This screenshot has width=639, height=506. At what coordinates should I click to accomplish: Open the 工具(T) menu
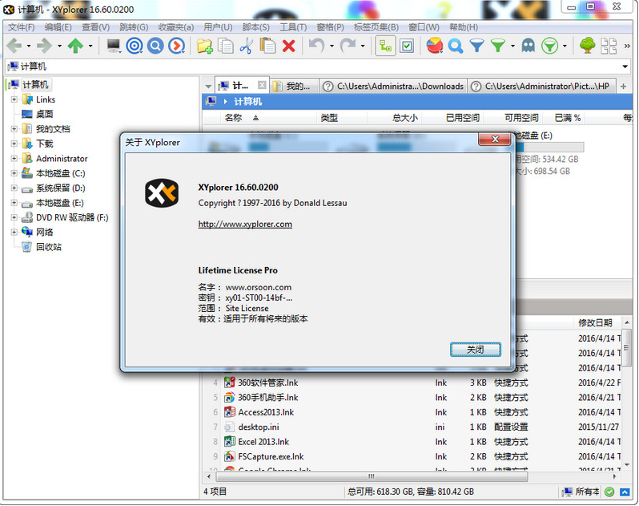point(293,27)
